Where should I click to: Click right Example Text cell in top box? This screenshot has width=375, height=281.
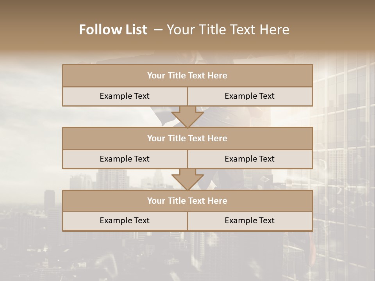tap(250, 96)
